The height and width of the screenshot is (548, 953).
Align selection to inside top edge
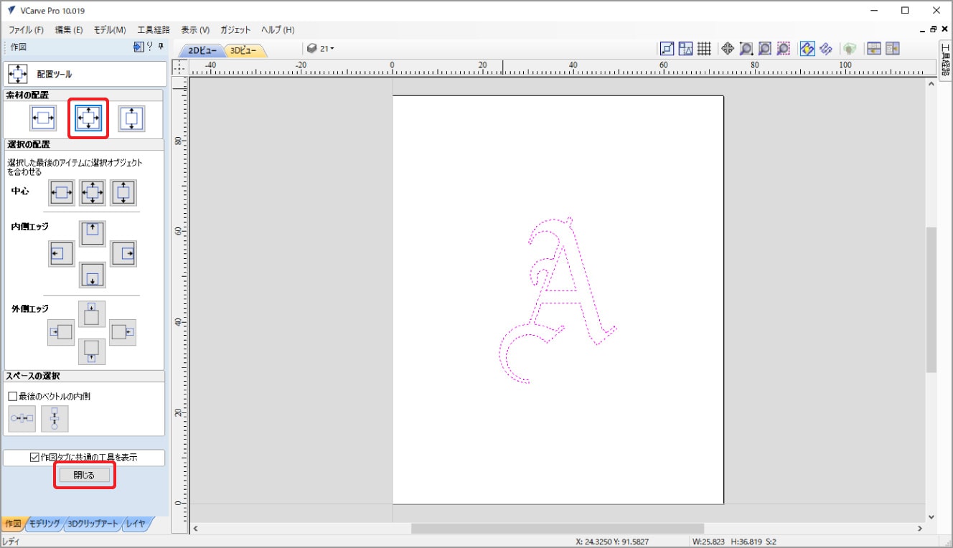pos(92,233)
